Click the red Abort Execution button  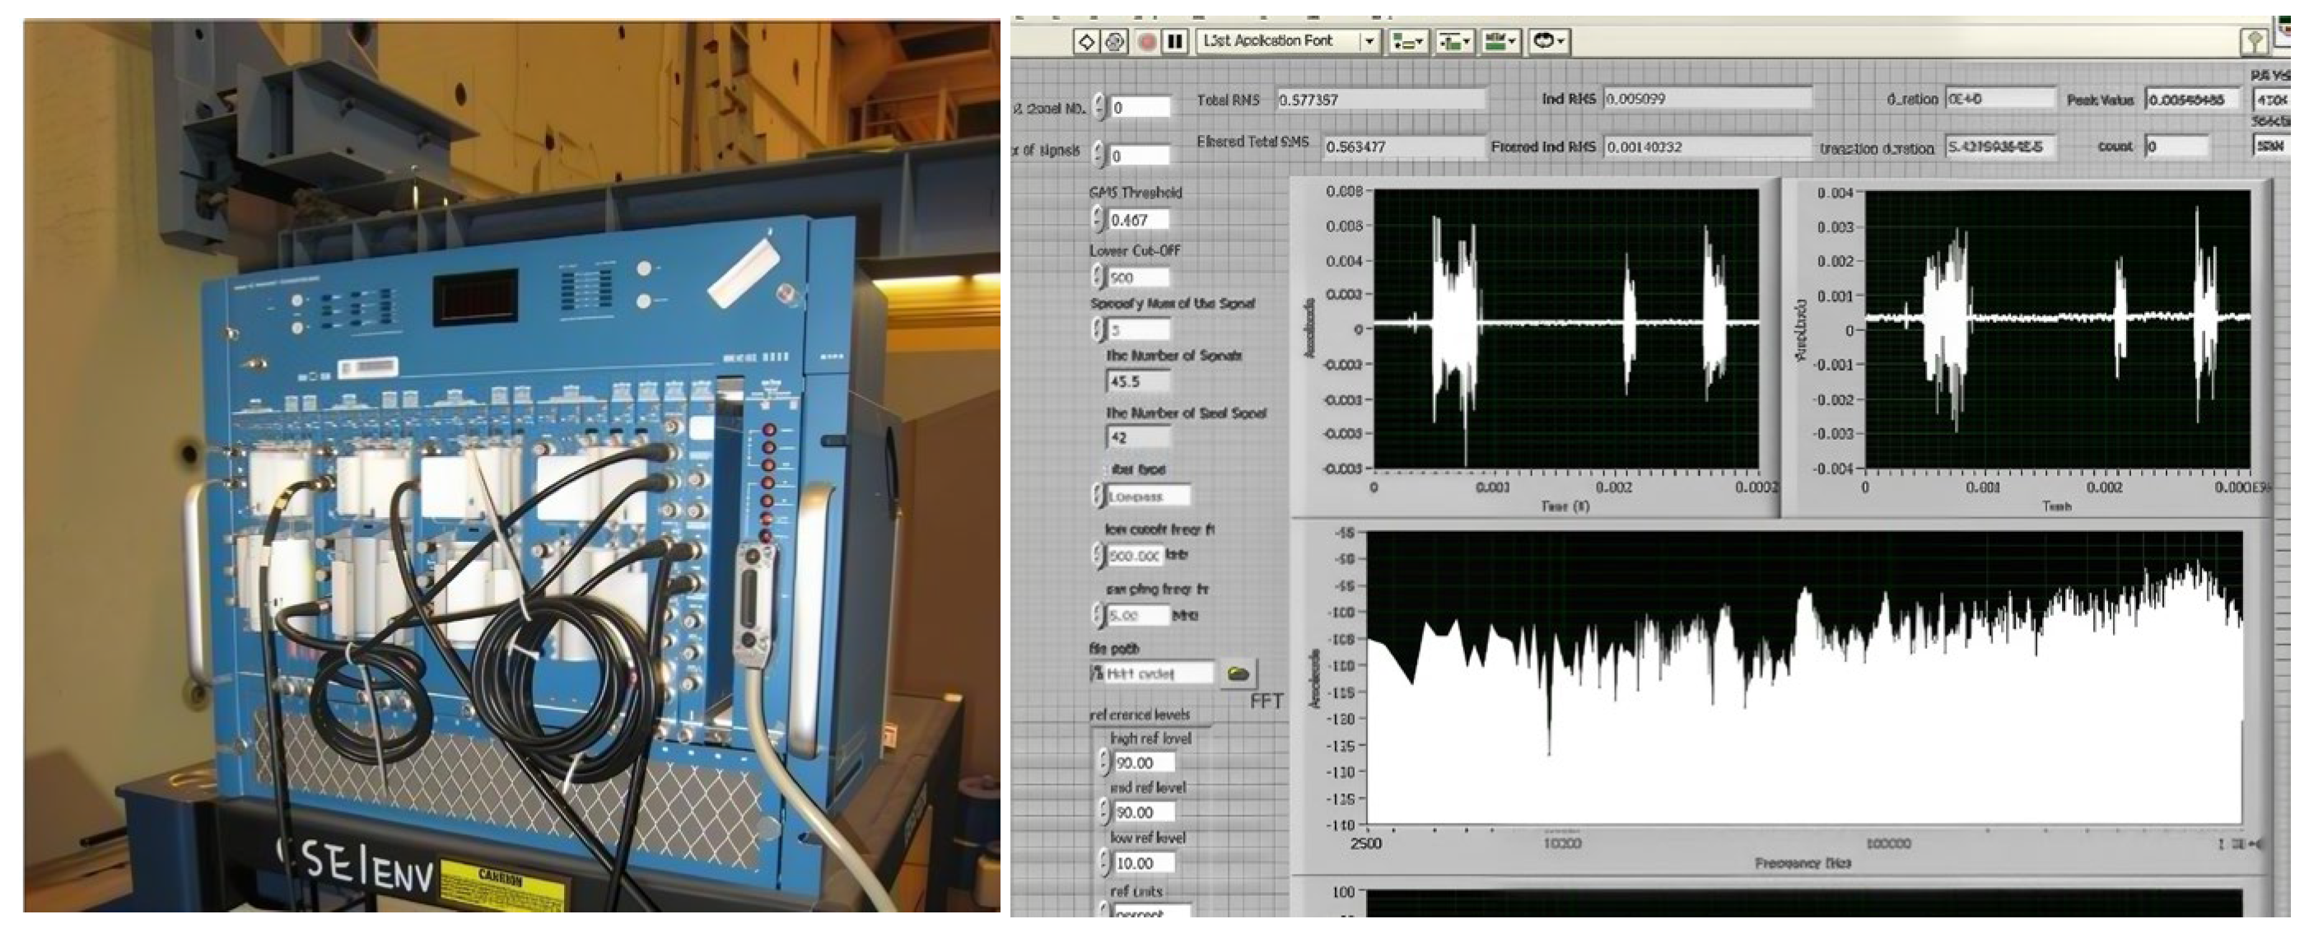1146,41
